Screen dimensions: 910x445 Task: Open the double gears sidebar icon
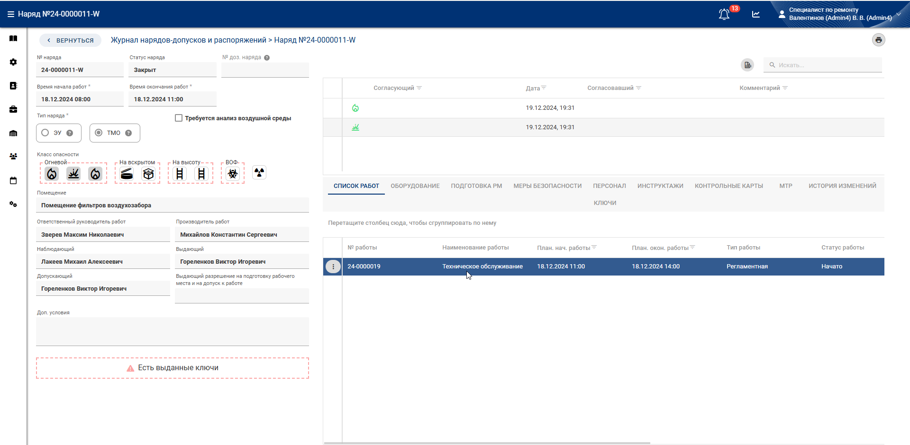pyautogui.click(x=13, y=204)
